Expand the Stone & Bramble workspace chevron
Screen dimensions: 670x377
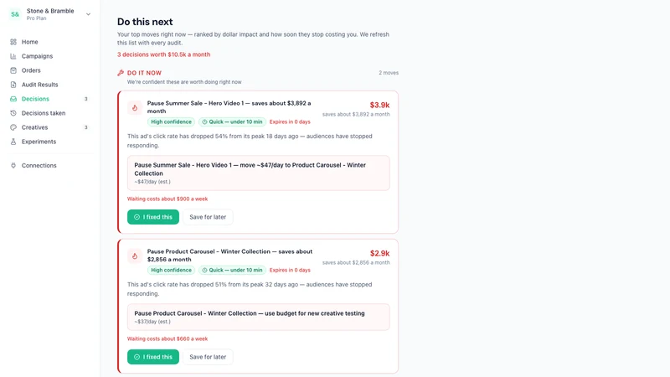88,14
